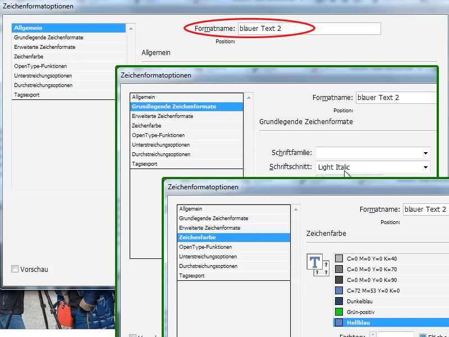Select the Grün-positiv color swatch

pos(391,312)
